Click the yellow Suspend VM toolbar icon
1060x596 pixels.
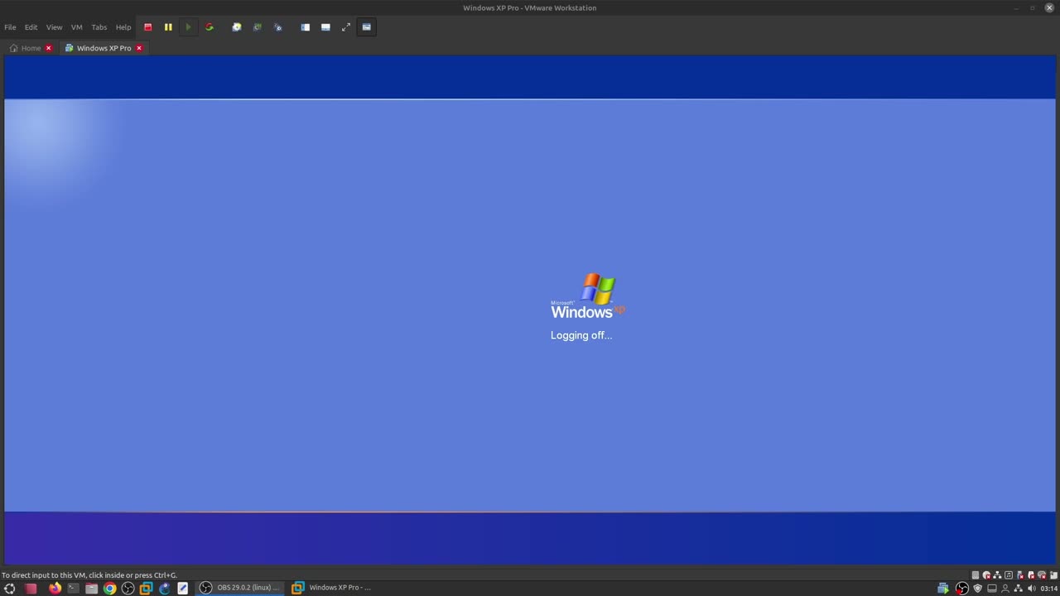168,27
